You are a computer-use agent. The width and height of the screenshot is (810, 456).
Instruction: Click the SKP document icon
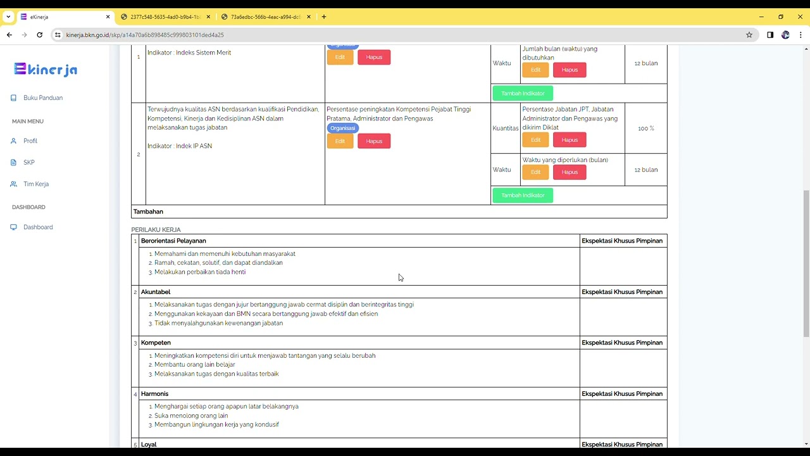click(13, 162)
